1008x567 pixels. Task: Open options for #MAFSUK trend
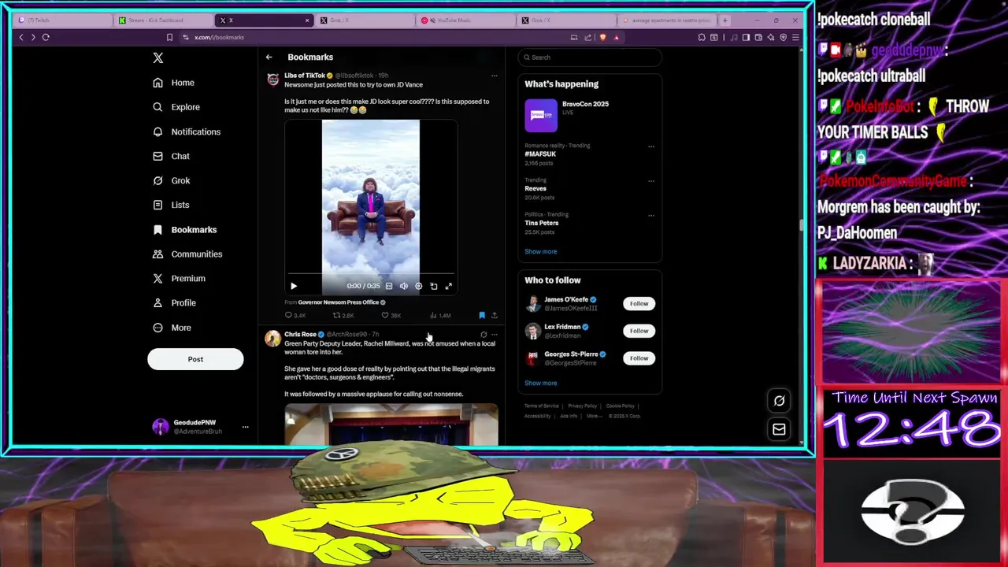tap(651, 146)
